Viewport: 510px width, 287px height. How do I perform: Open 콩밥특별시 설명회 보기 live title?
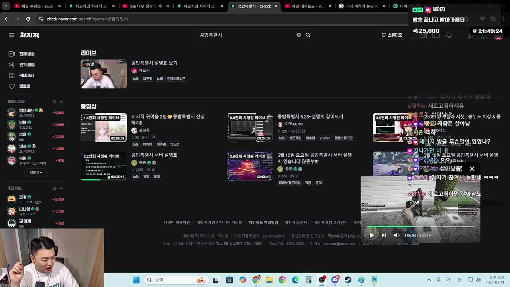tap(154, 63)
